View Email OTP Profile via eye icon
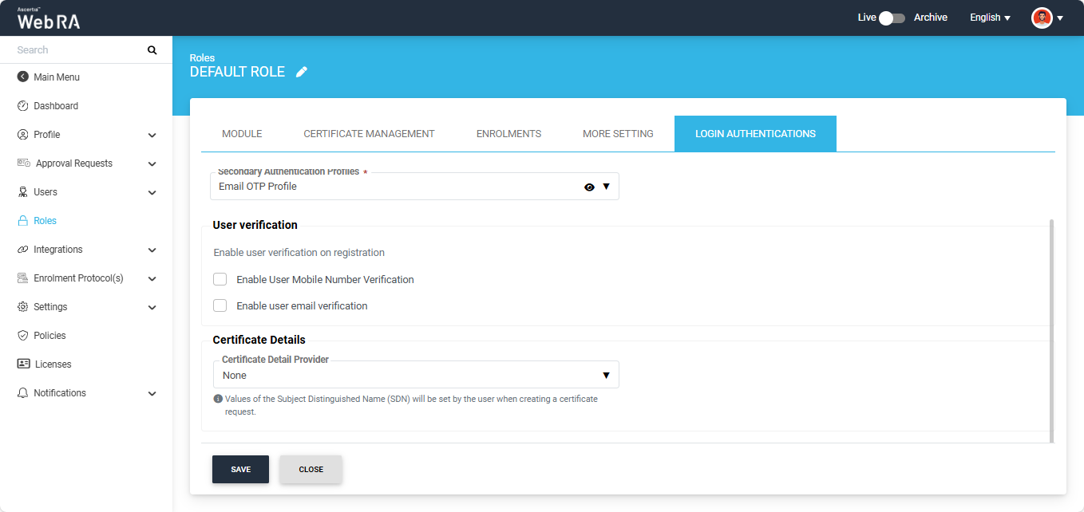Viewport: 1084px width, 512px height. pos(589,187)
